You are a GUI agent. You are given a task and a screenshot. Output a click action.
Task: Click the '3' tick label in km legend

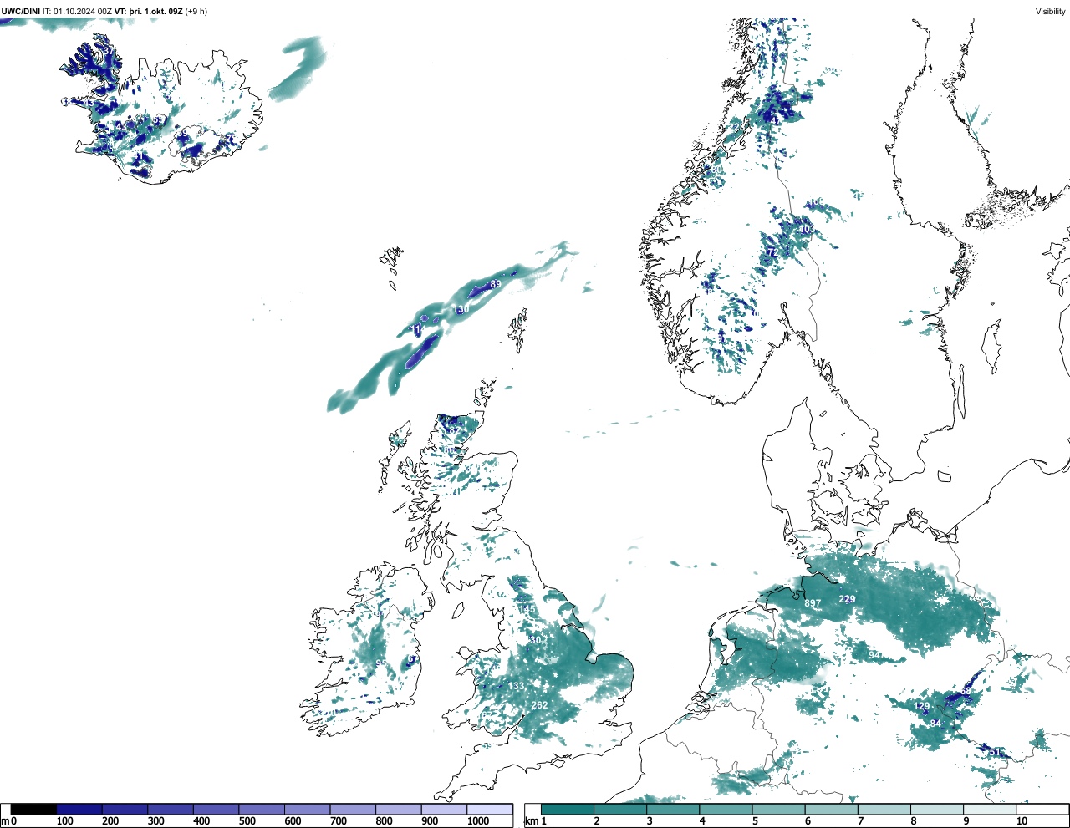coord(650,821)
